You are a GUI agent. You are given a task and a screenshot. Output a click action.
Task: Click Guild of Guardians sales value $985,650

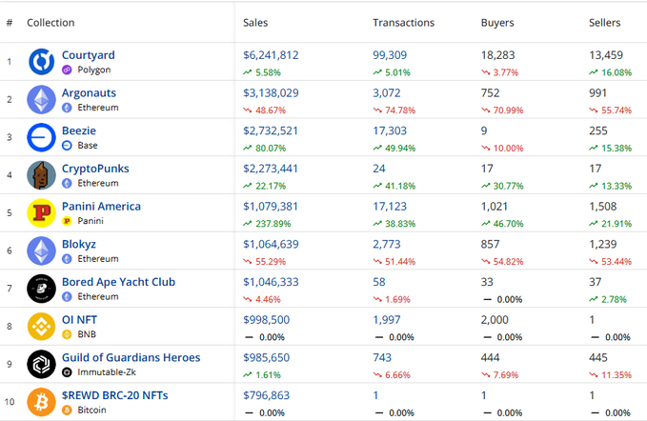(x=266, y=357)
